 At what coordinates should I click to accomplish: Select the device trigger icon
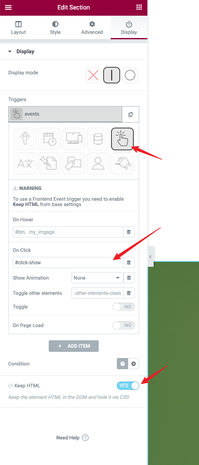74,139
